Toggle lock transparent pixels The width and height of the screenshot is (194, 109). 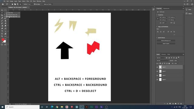tap(160, 63)
